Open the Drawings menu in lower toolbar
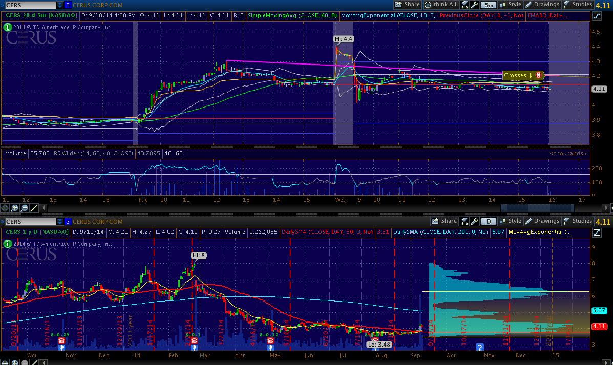Viewport: 613px width, 365px height. pos(542,221)
